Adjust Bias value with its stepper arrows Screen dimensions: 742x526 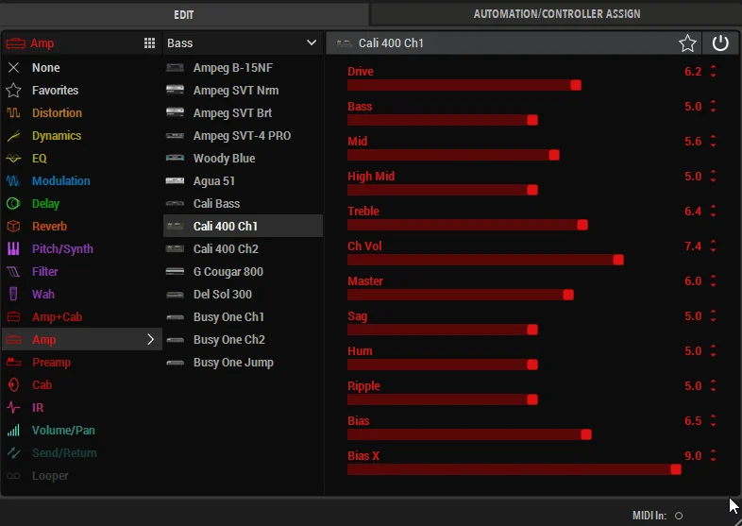pyautogui.click(x=713, y=421)
